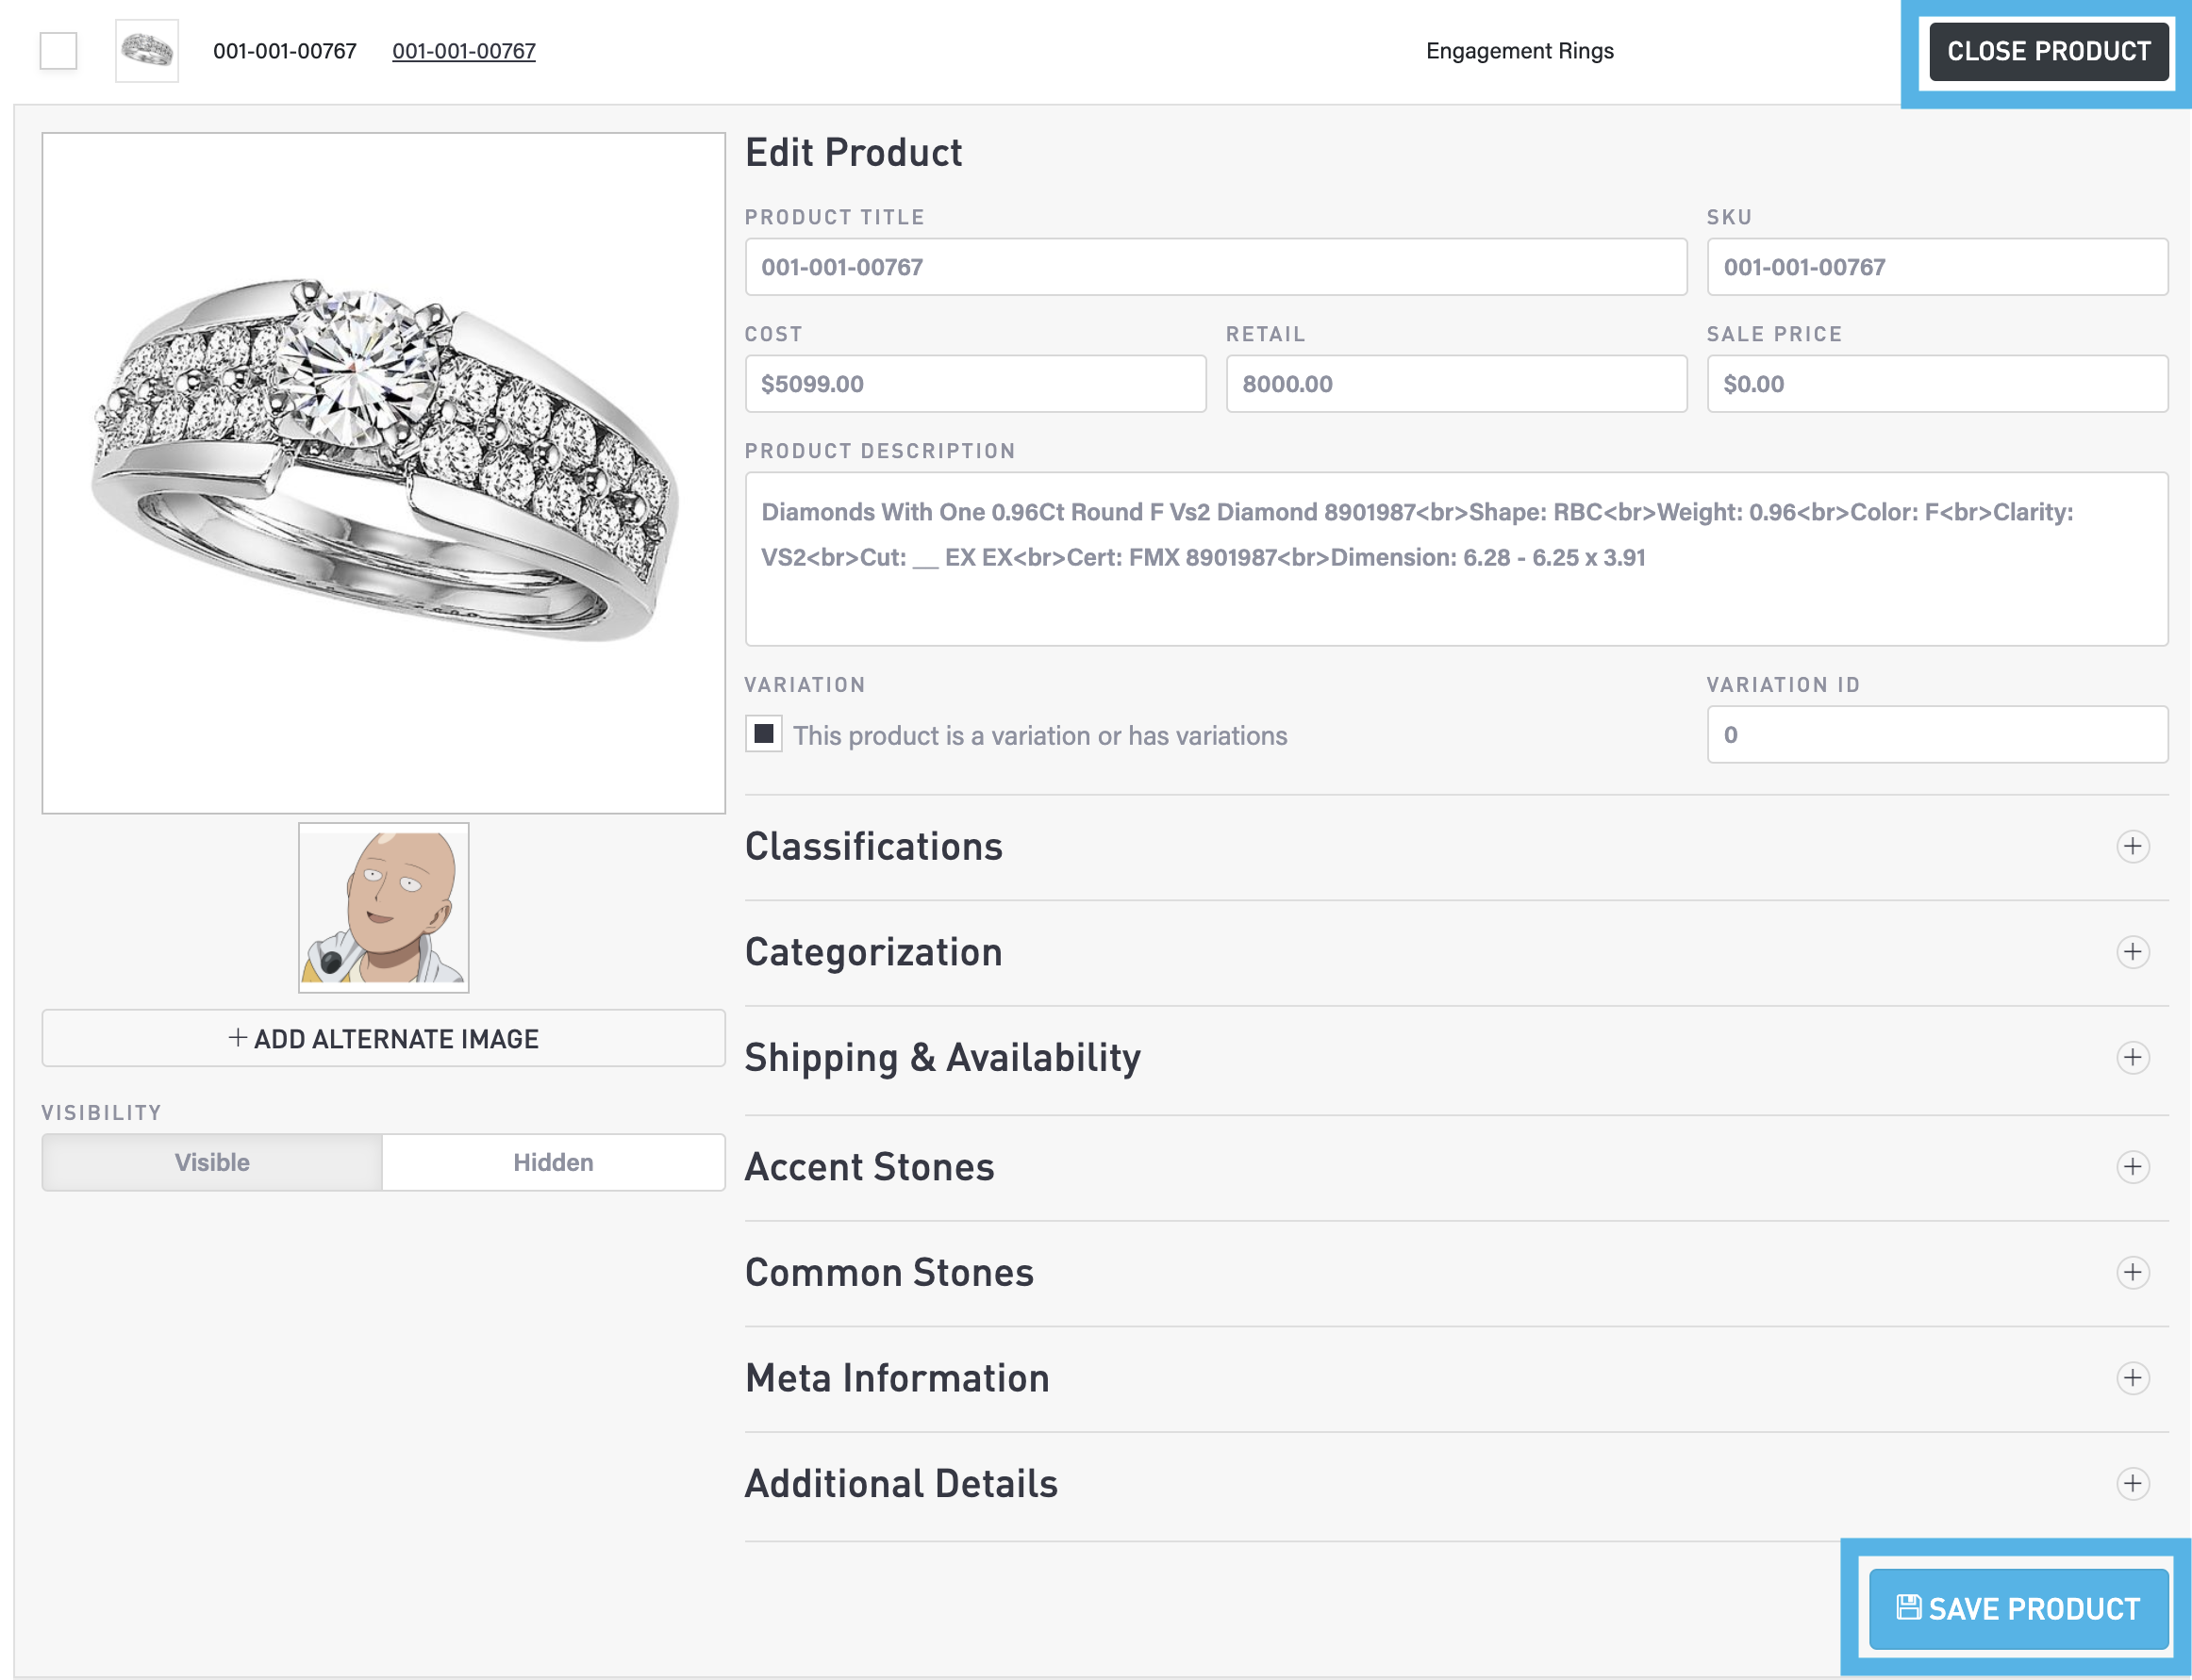Image resolution: width=2192 pixels, height=1680 pixels.
Task: Click the ring thumbnail in header row
Action: [147, 50]
